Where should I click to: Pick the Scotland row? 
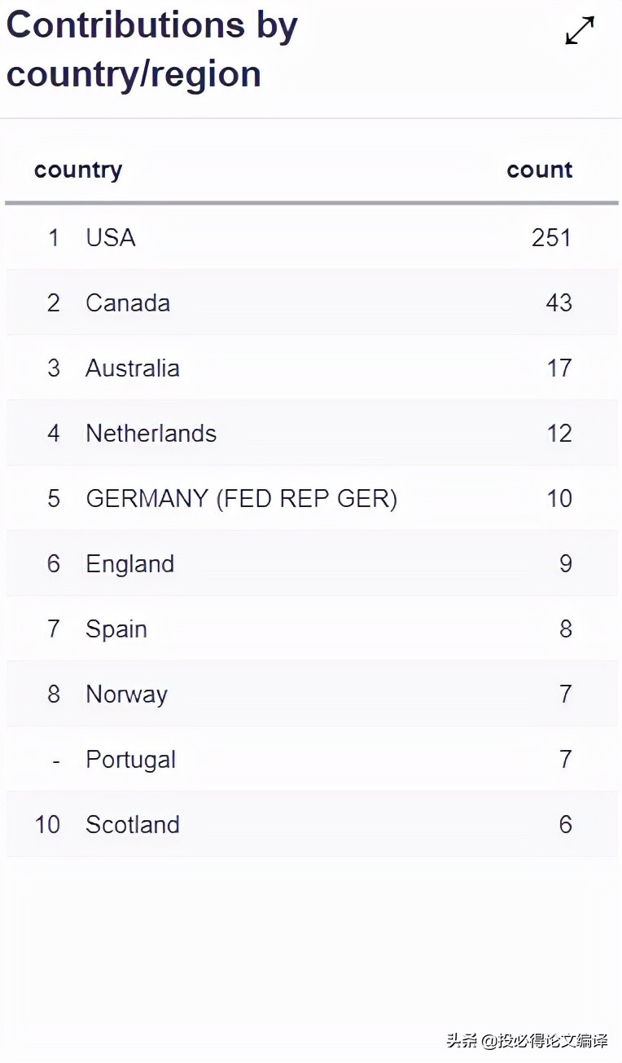[x=312, y=824]
